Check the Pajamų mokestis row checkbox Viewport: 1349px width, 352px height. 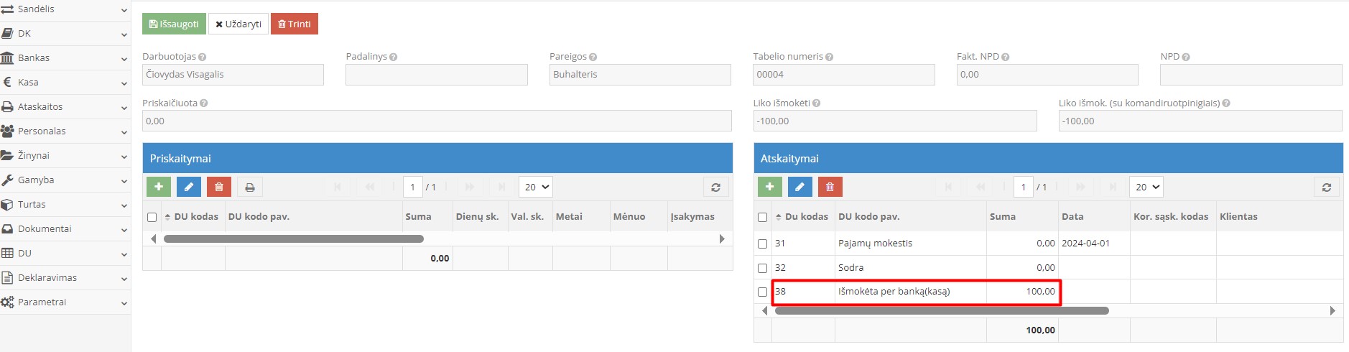[762, 244]
